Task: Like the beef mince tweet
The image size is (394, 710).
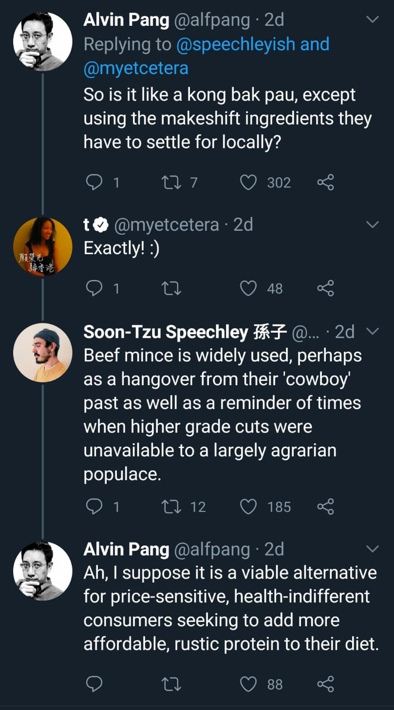Action: pos(248,507)
